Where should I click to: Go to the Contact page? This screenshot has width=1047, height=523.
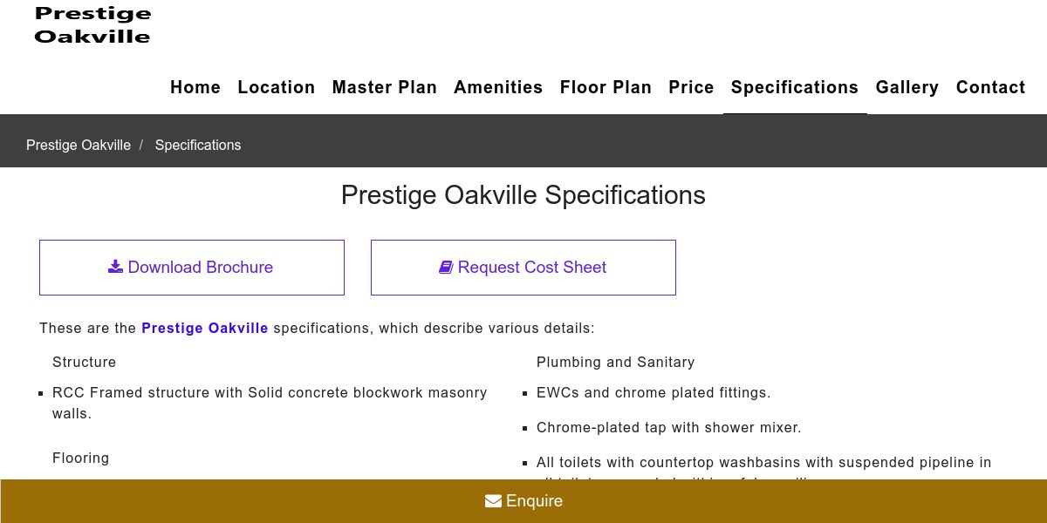click(x=990, y=87)
